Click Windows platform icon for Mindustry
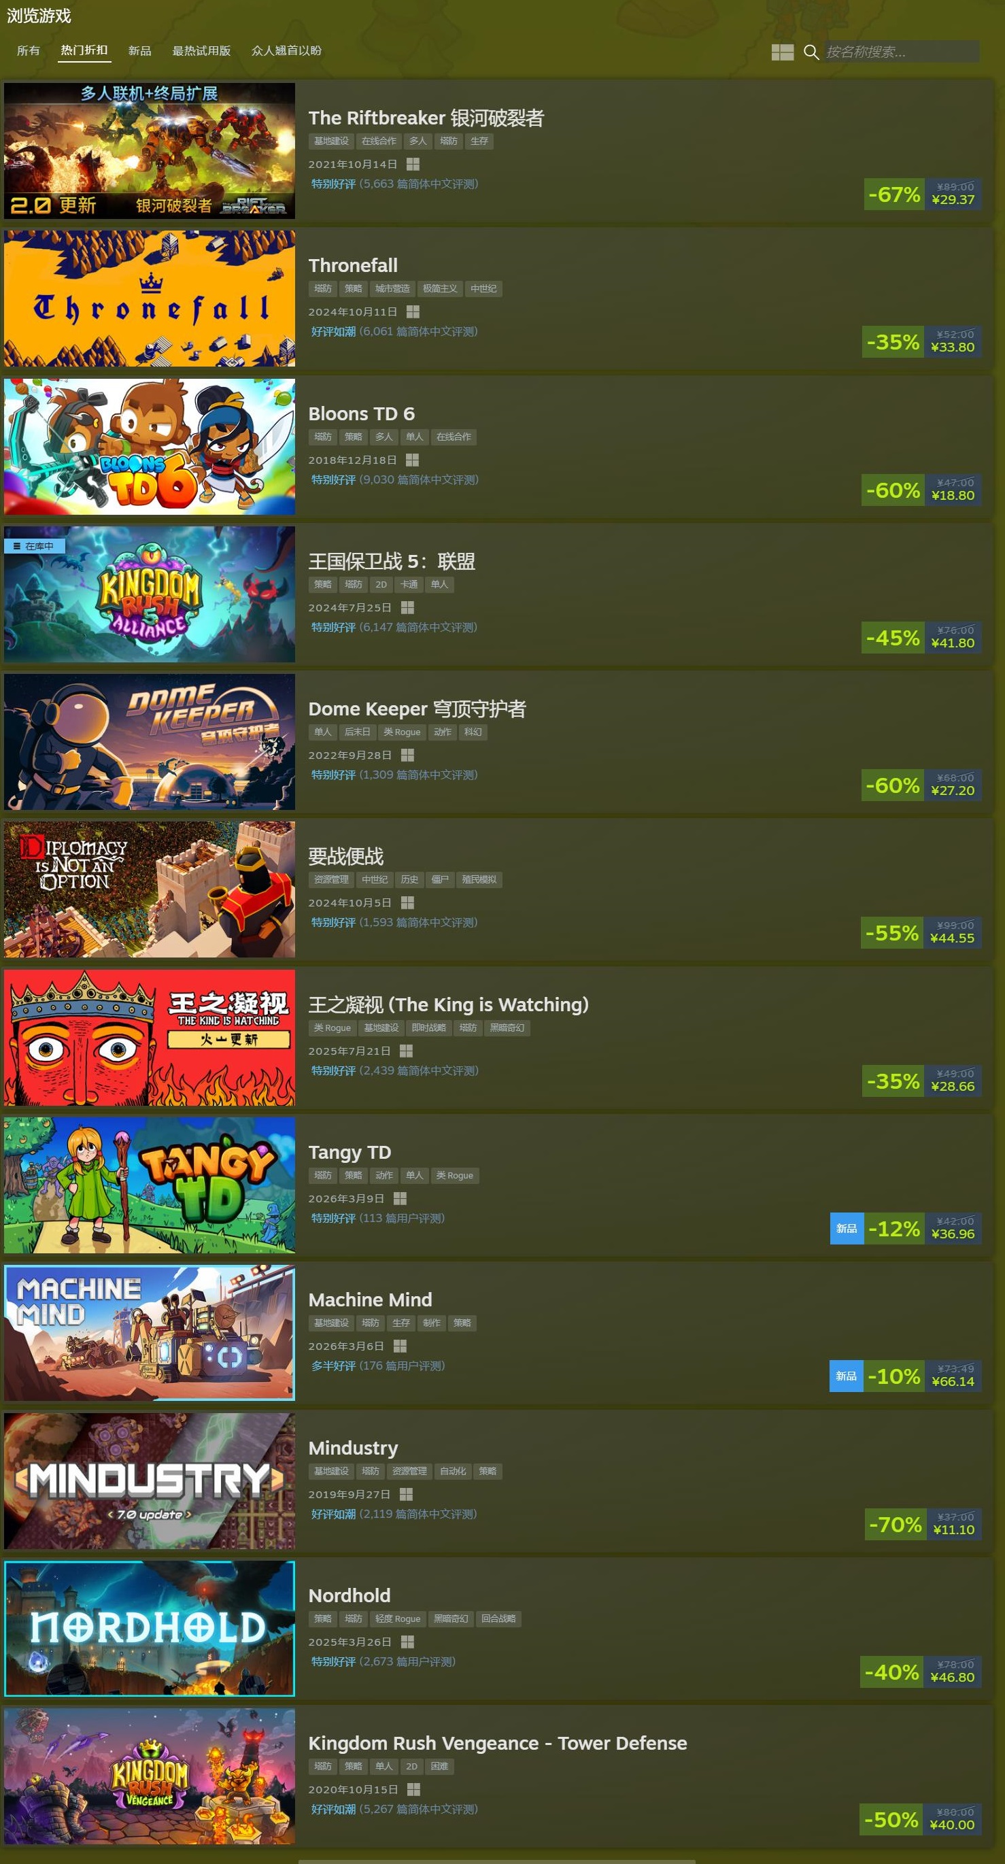Screen dimensions: 1005x1864 click(x=406, y=1494)
